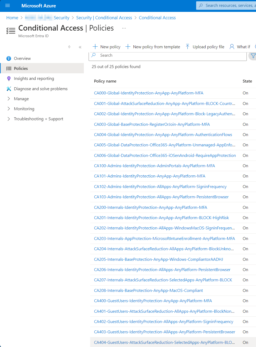The height and width of the screenshot is (347, 256).
Task: Open policy CA102-Admins SigninFrequency
Action: tap(160, 187)
